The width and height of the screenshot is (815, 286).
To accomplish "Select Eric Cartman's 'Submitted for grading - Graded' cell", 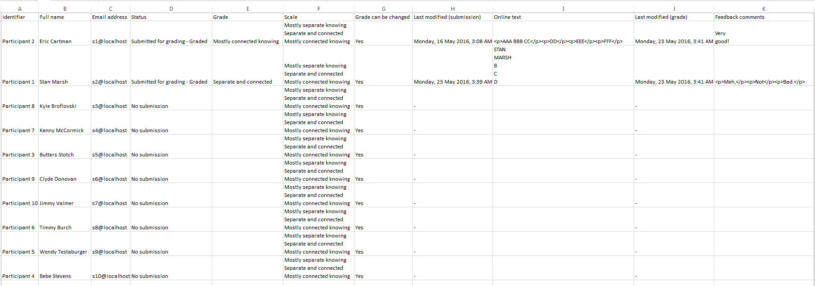I will [171, 33].
